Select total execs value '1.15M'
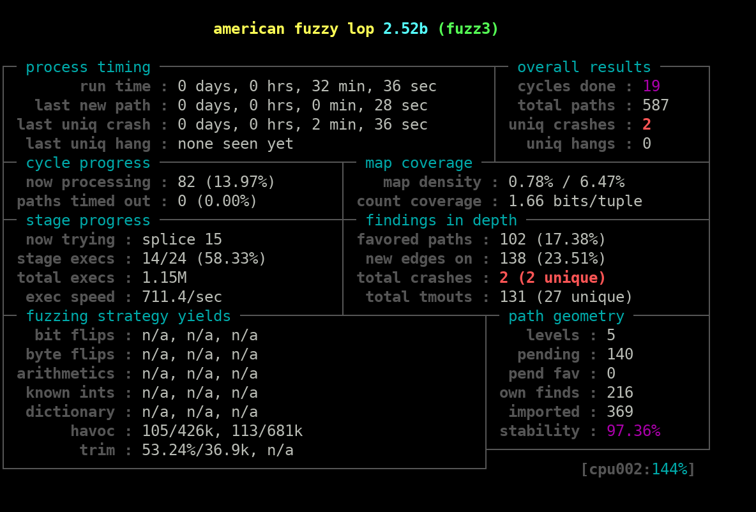This screenshot has width=756, height=512. (164, 278)
